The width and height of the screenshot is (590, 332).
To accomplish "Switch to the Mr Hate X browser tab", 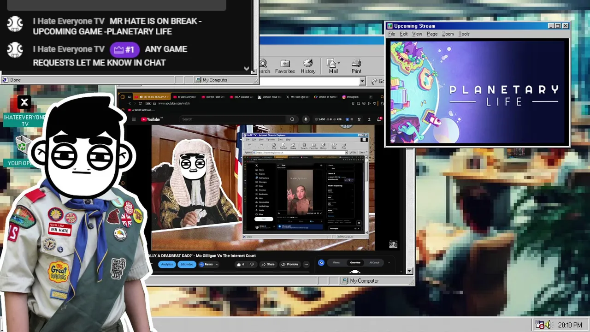I will tap(298, 97).
